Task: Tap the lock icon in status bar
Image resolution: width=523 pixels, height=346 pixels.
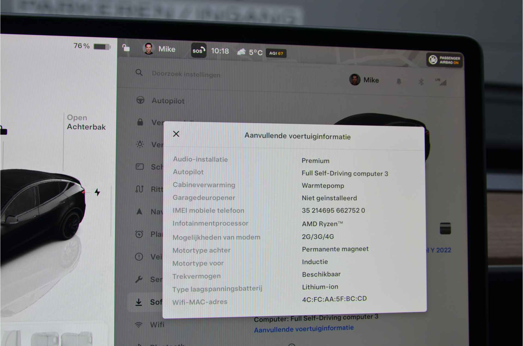Action: tap(126, 48)
